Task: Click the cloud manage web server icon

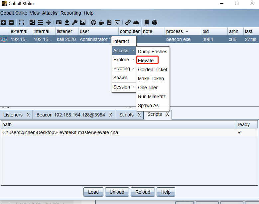Action: 136,22
